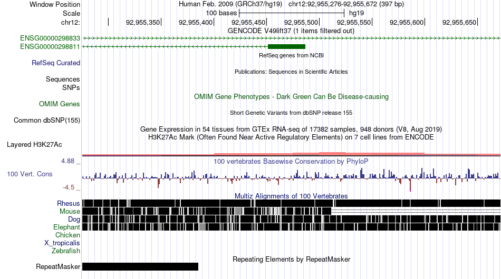Click the Window Position label
501x279 pixels.
tap(55, 4)
